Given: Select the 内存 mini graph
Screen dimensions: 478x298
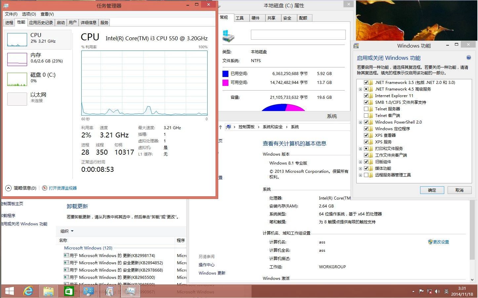Looking at the screenshot, I should (x=17, y=59).
